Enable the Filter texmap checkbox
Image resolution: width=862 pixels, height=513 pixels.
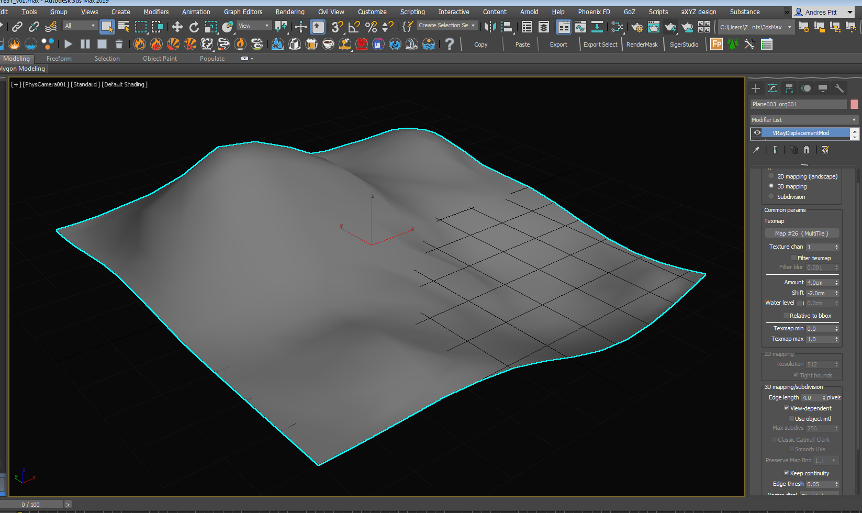click(793, 258)
